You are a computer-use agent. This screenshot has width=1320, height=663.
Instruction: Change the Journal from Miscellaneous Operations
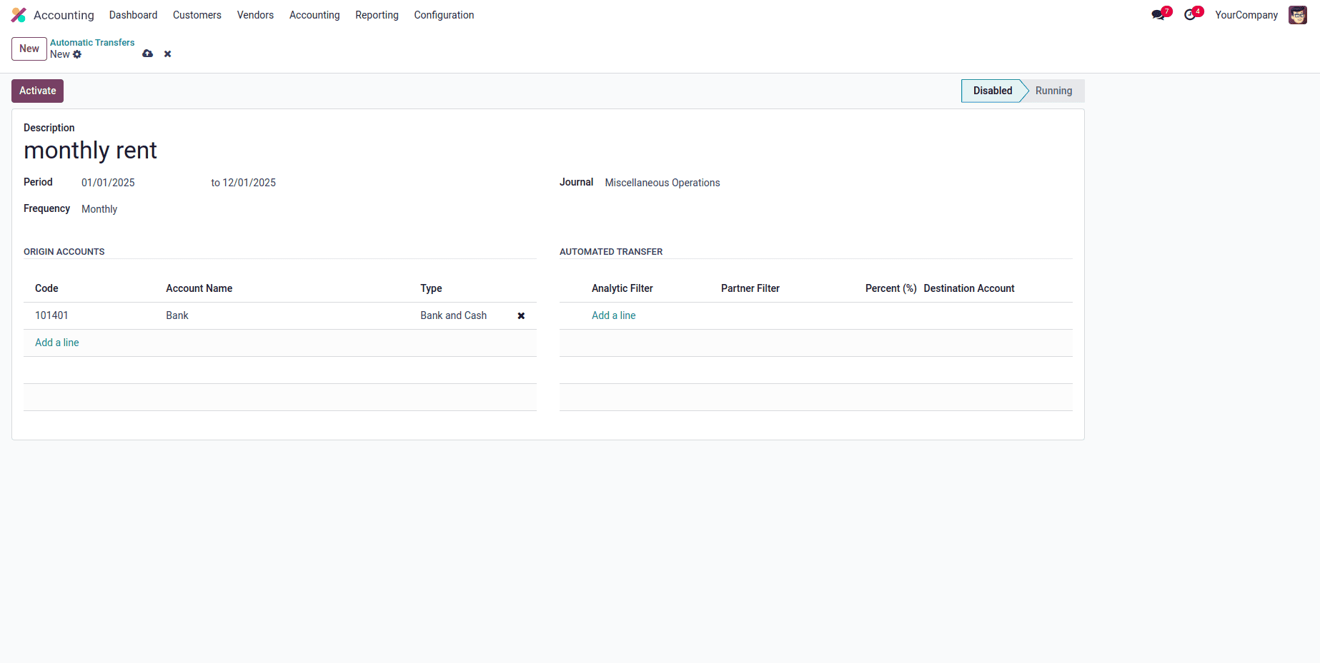[662, 183]
